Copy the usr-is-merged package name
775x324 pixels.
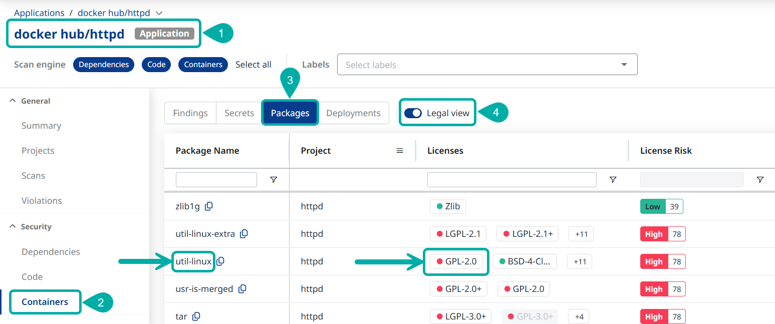click(242, 289)
